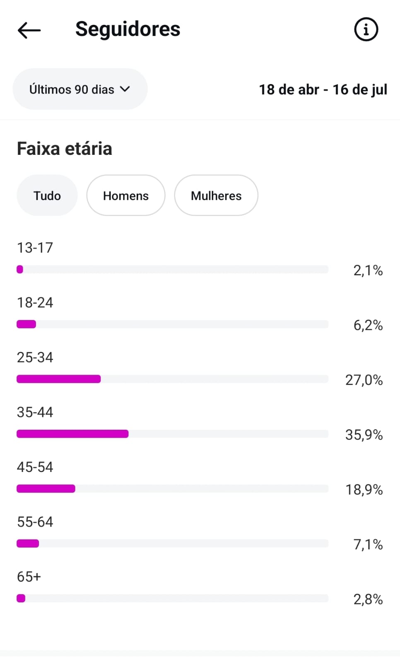Viewport: 400px width, 662px height.
Task: Click the Seguidores page title
Action: [128, 29]
